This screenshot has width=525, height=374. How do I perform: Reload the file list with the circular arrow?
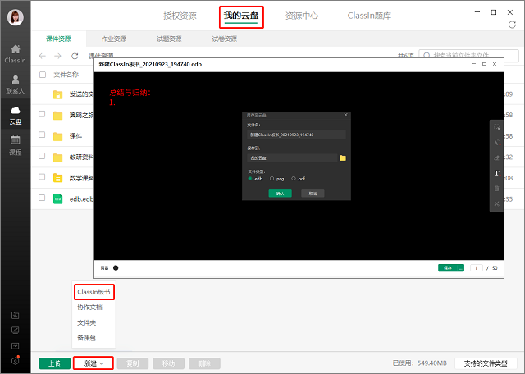point(75,56)
